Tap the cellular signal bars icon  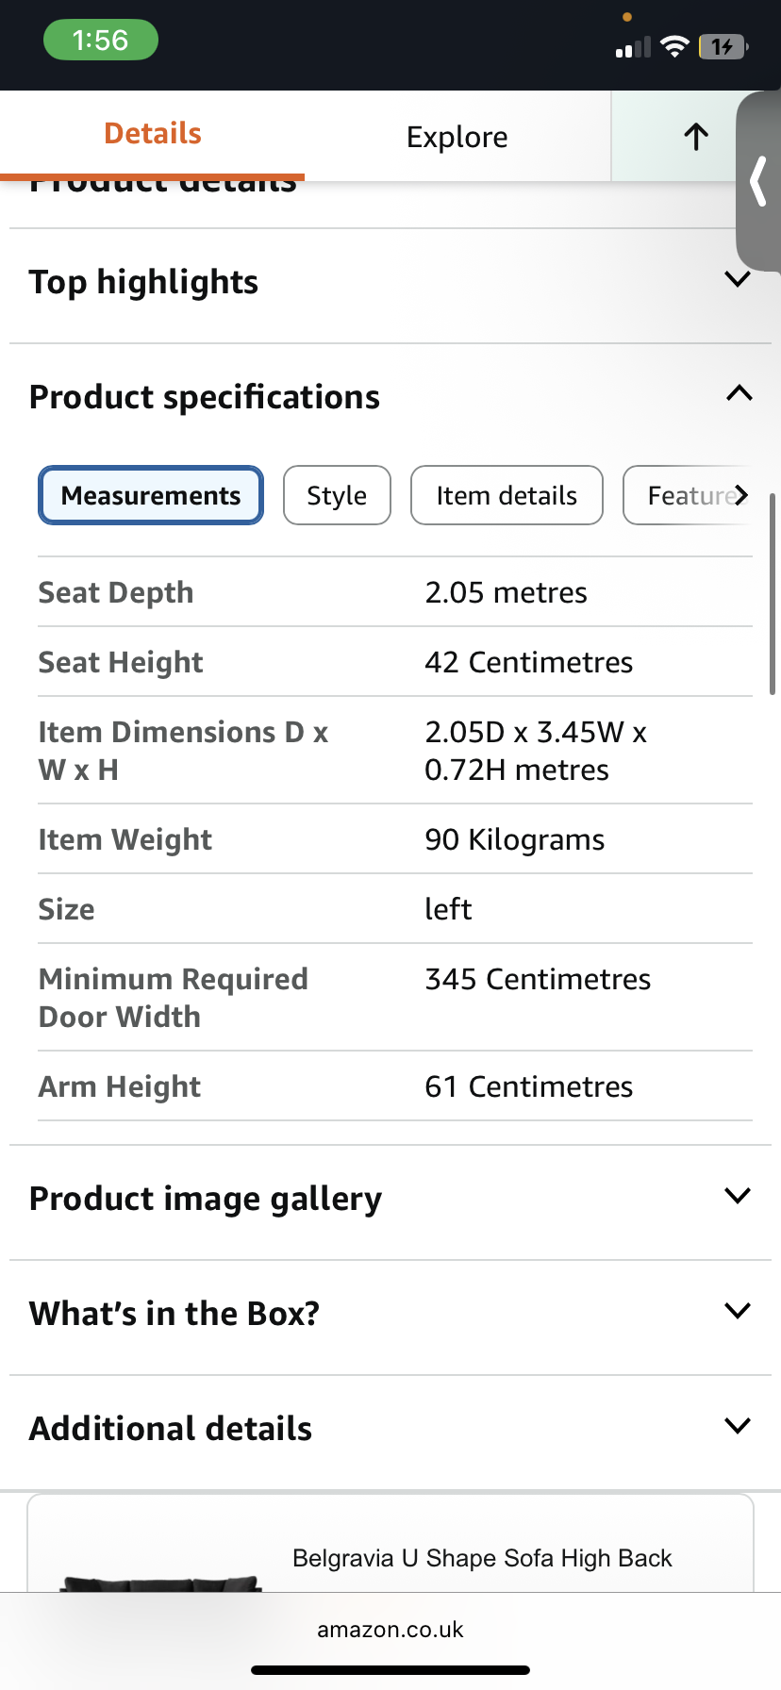[633, 47]
